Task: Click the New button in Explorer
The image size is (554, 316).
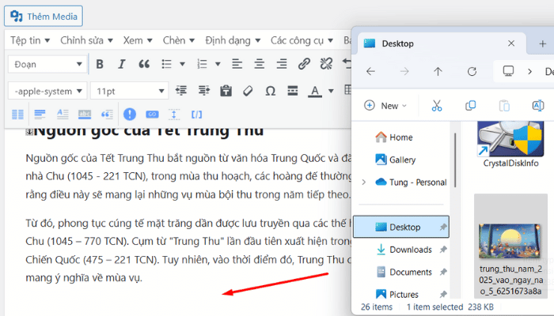Action: point(385,105)
